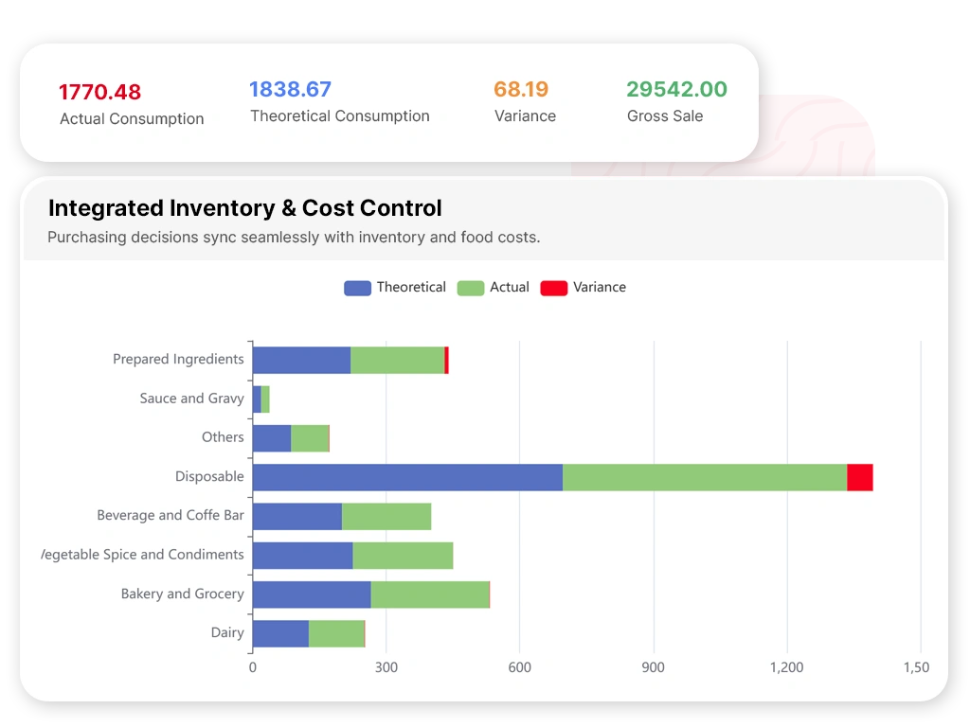Click Sauce and Gravy green bar segment
Image resolution: width=970 pixels, height=727 pixels.
[x=265, y=399]
